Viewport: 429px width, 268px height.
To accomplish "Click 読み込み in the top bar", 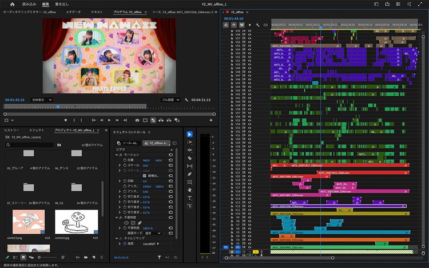I will click(x=29, y=4).
